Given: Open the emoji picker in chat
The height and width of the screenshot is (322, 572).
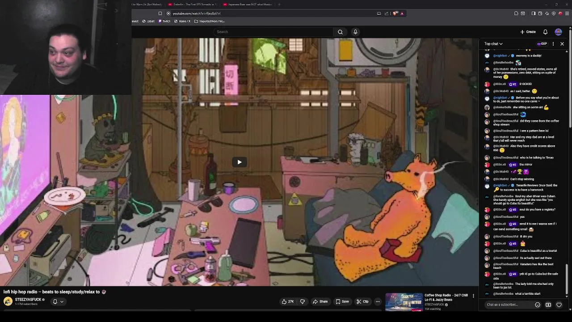Looking at the screenshot, I should [x=538, y=305].
